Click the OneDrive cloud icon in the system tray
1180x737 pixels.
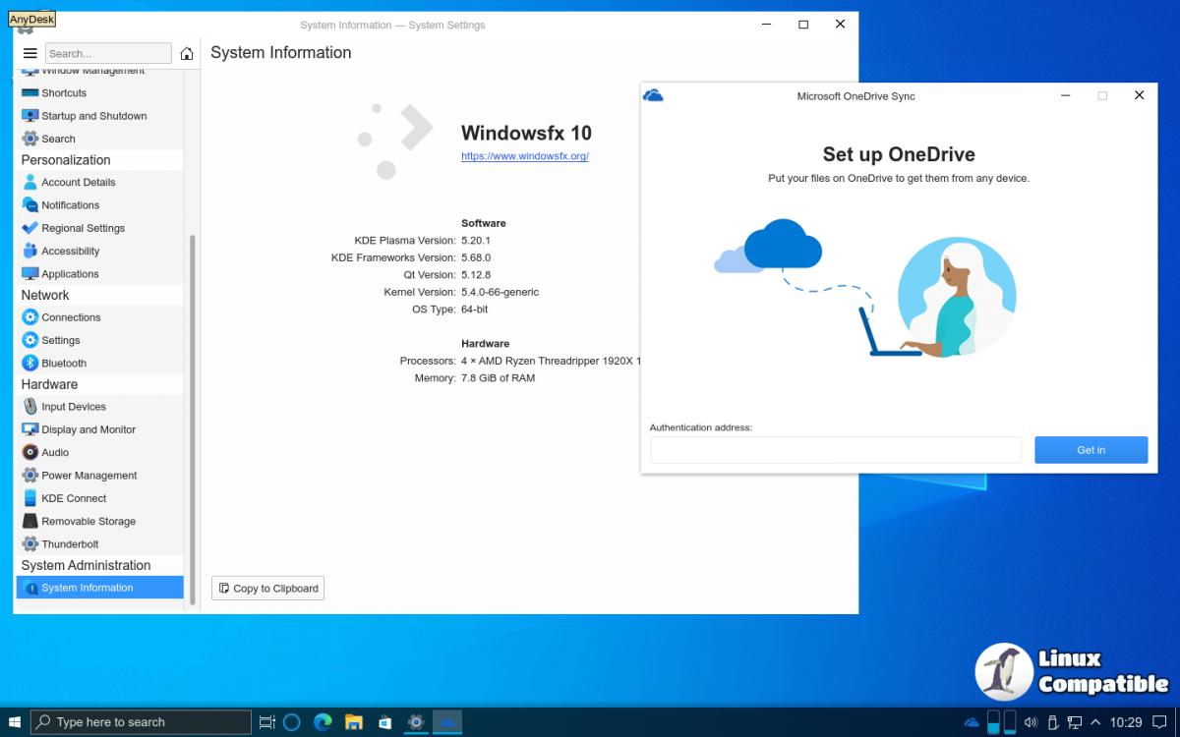(972, 722)
